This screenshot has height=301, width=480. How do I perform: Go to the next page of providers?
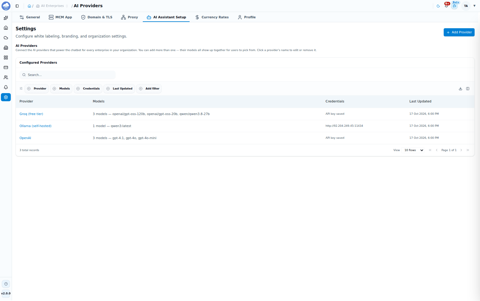(x=461, y=150)
